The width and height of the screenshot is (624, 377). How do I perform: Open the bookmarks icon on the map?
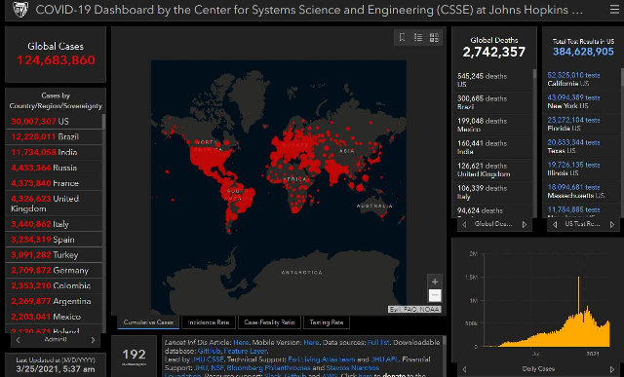tap(402, 37)
